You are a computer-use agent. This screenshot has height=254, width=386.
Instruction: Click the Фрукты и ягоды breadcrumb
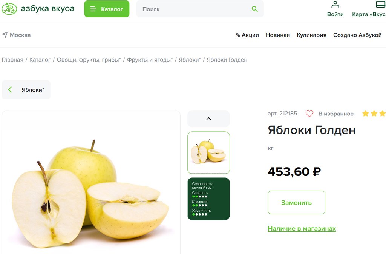150,60
